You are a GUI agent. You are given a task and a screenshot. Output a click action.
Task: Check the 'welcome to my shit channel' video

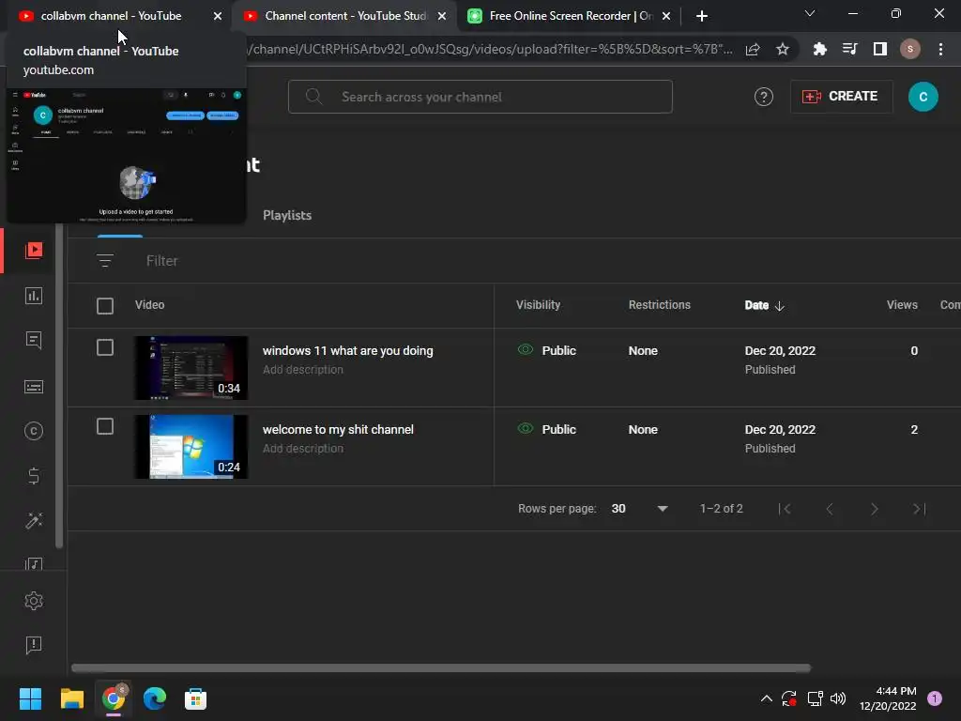pos(105,427)
